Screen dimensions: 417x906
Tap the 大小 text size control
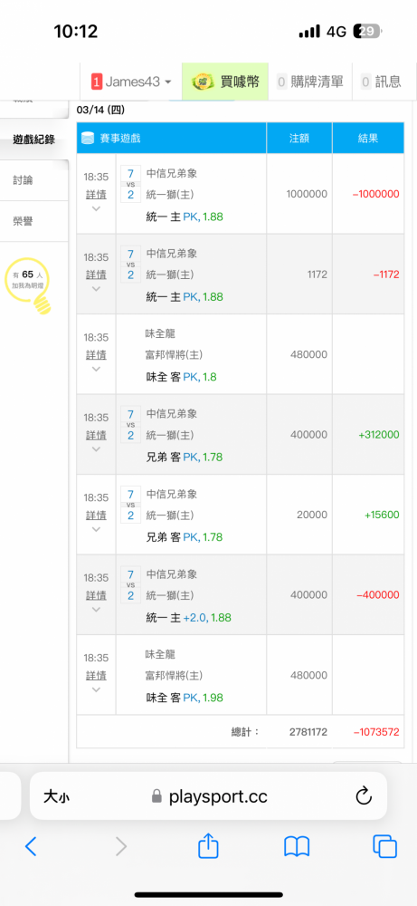(57, 797)
